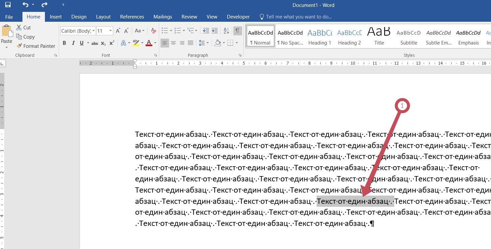Redo the last action
Viewport: 491px width, 249px height.
click(45, 5)
